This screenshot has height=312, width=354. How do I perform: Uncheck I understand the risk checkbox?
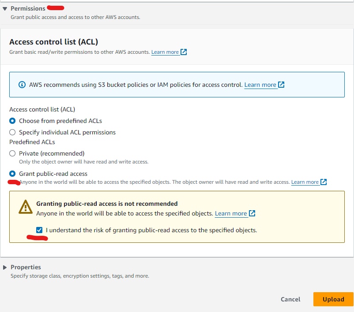39,230
